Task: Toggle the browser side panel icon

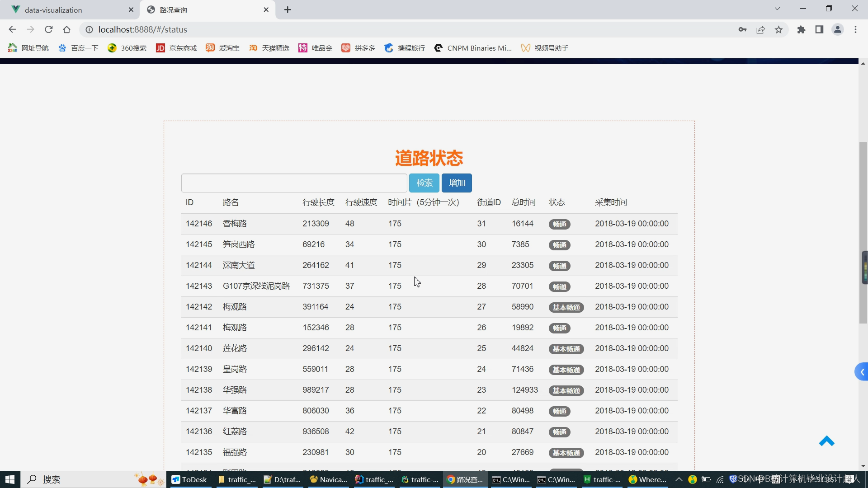Action: point(819,30)
